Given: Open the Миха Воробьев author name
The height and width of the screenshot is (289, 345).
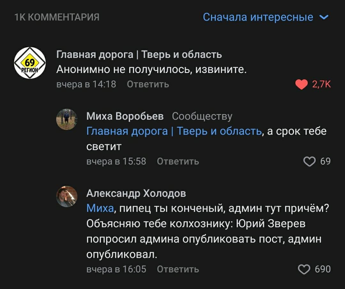Looking at the screenshot, I should pyautogui.click(x=125, y=116).
